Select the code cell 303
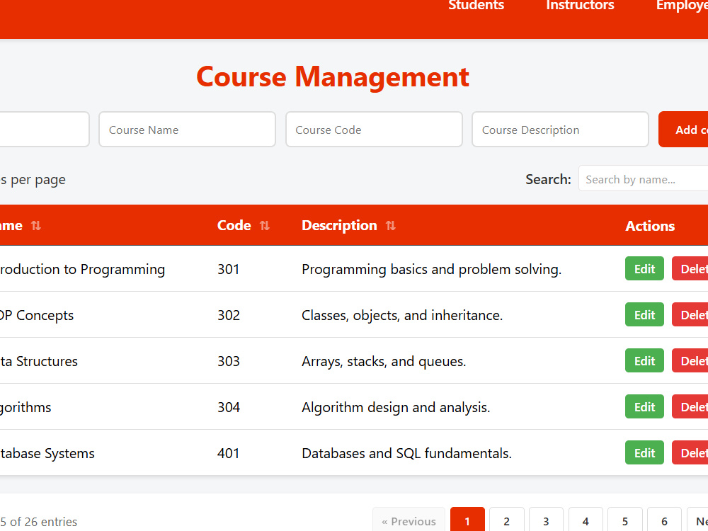This screenshot has width=708, height=531. 229,361
